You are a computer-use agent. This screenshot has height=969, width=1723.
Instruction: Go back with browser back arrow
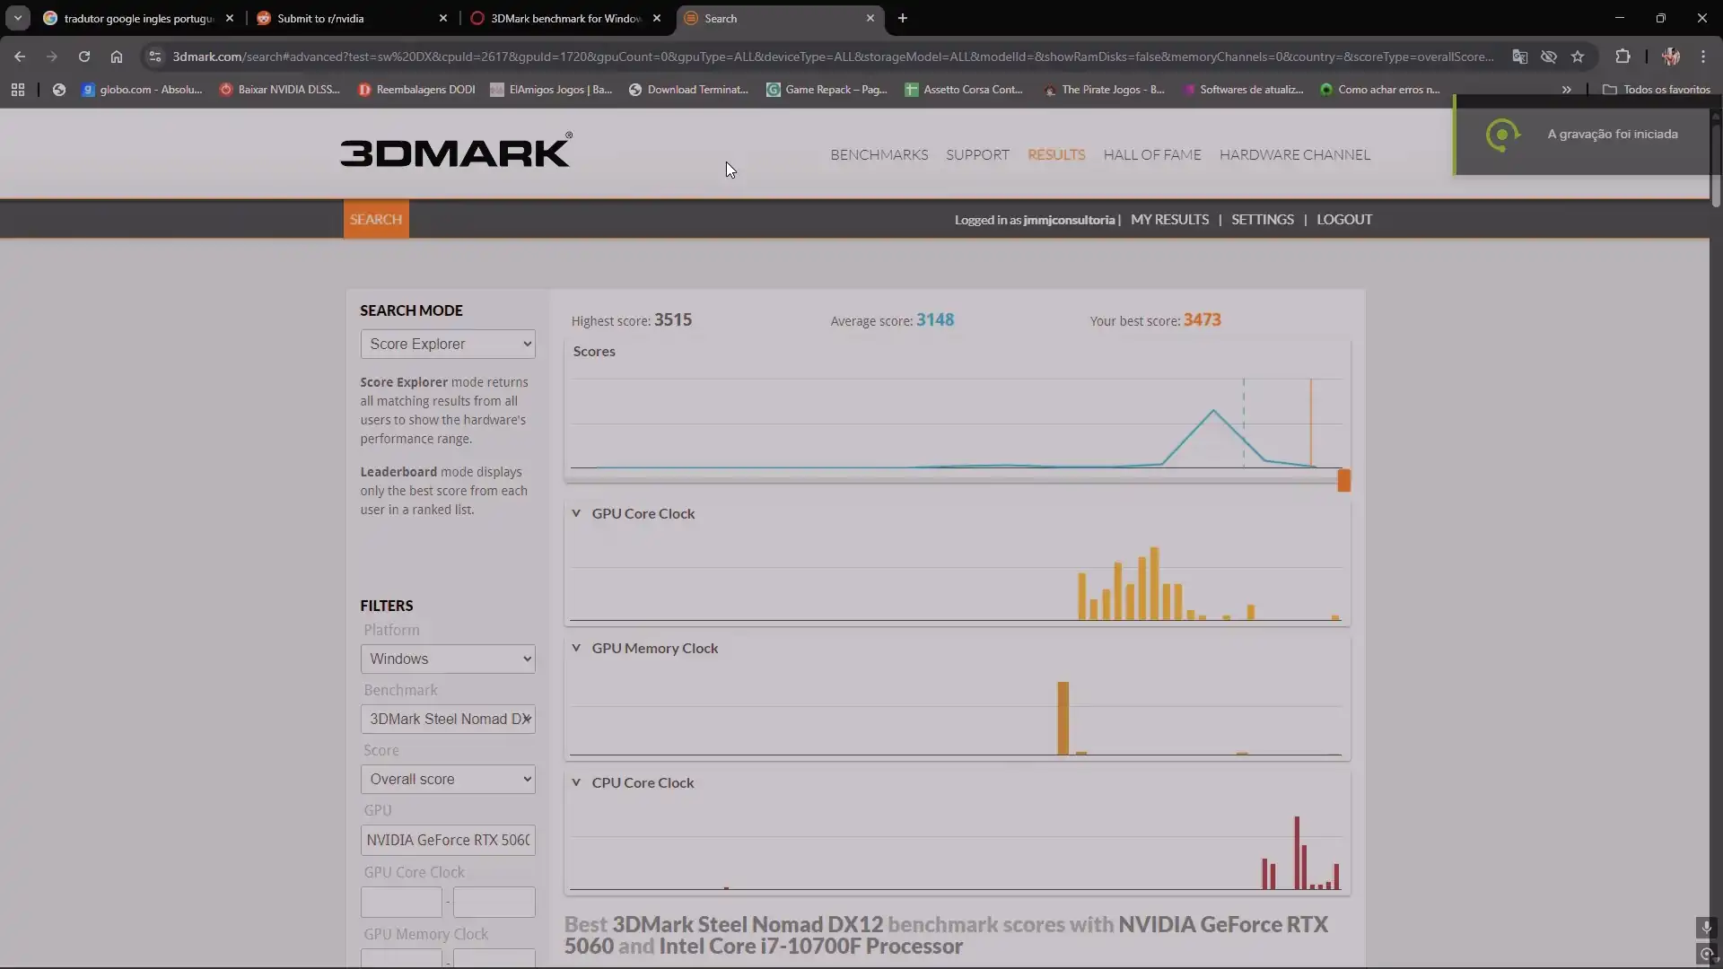[x=20, y=57]
